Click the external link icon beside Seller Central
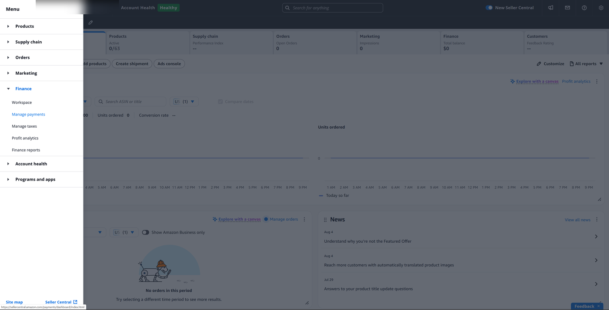The height and width of the screenshot is (310, 609). (x=75, y=302)
